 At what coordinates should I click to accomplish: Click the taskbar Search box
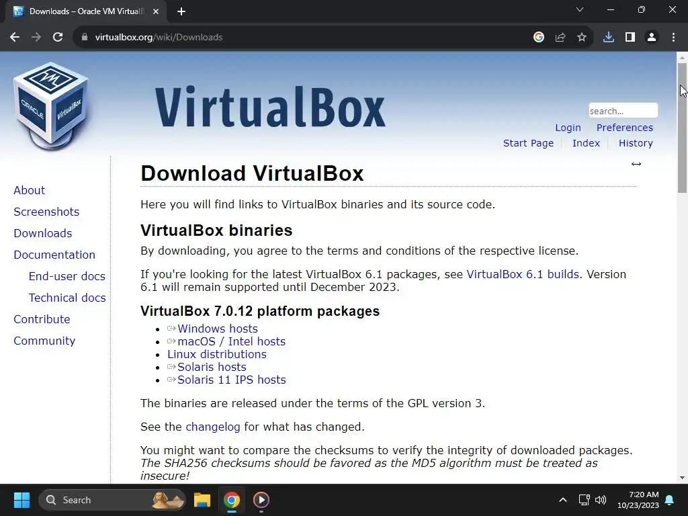coord(112,500)
